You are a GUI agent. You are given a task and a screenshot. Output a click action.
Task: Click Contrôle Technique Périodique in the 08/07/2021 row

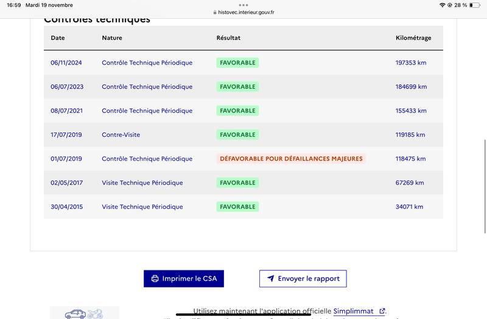point(147,111)
